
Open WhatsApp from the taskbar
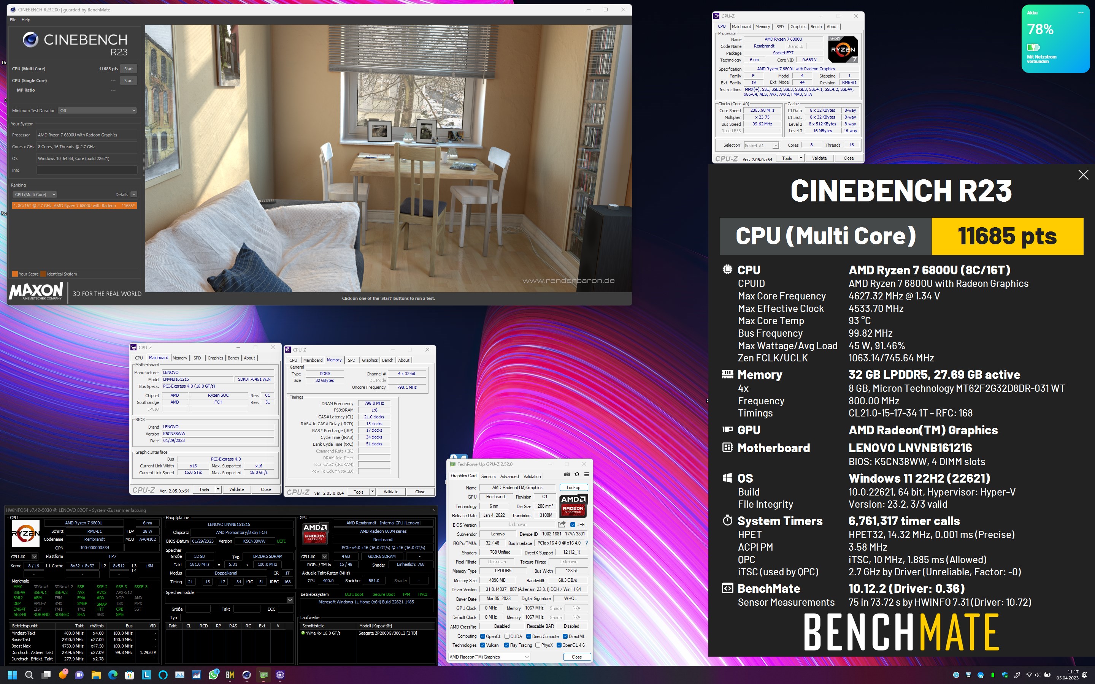(213, 675)
